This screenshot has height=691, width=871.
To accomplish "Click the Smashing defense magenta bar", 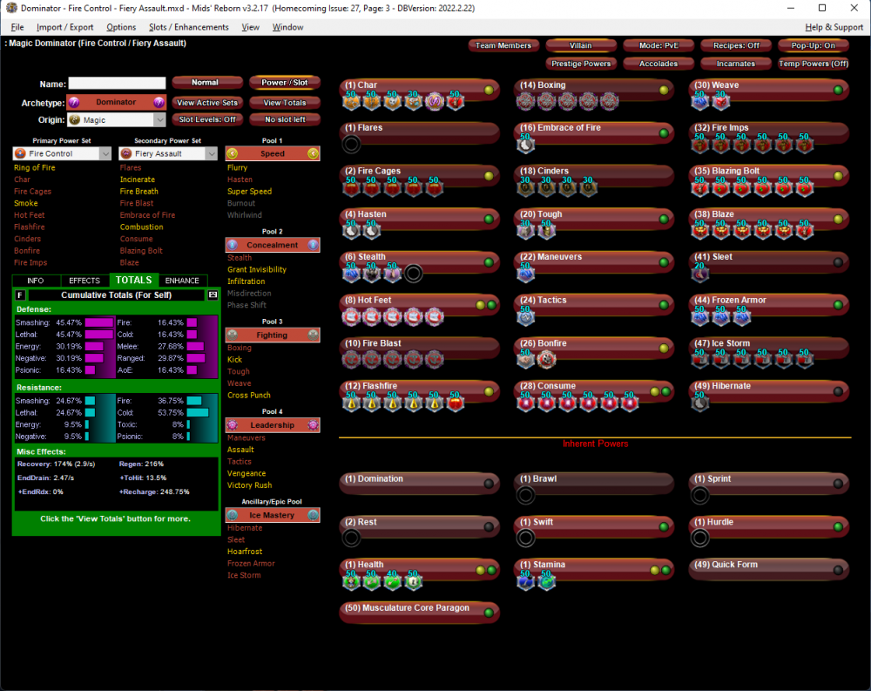I will click(x=99, y=322).
